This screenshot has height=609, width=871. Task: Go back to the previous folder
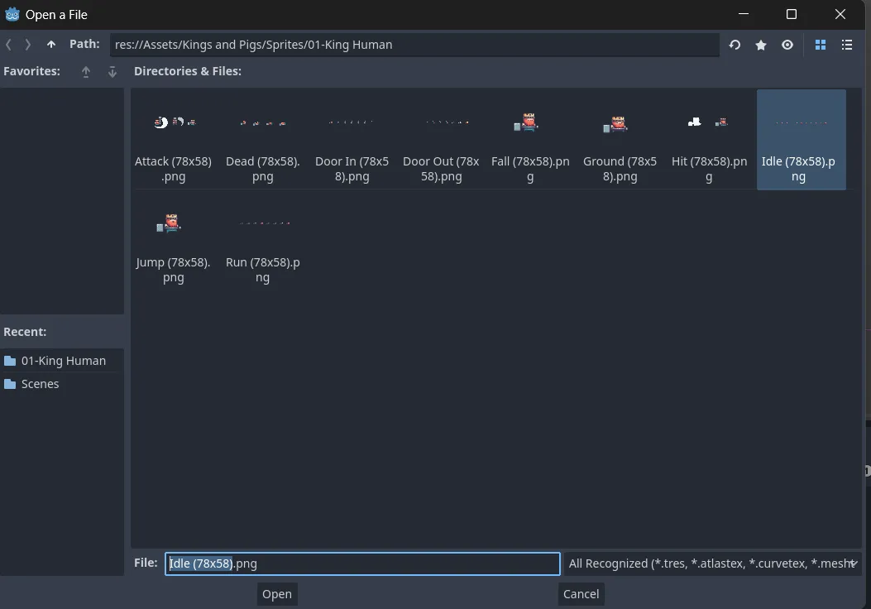(9, 45)
